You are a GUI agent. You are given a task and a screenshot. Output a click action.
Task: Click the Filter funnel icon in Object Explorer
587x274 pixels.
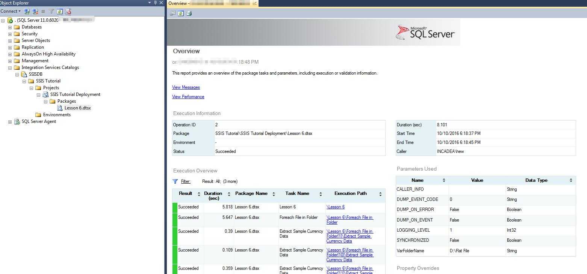(x=51, y=12)
